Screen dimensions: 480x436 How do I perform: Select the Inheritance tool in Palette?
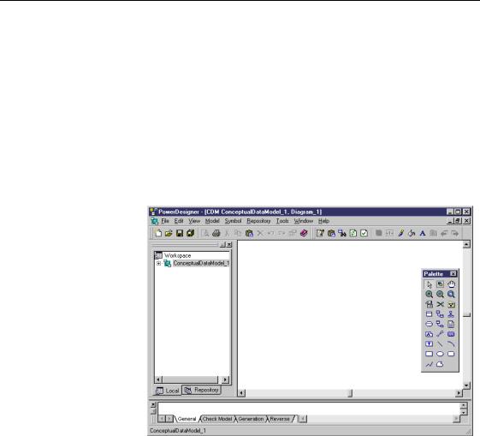451,314
